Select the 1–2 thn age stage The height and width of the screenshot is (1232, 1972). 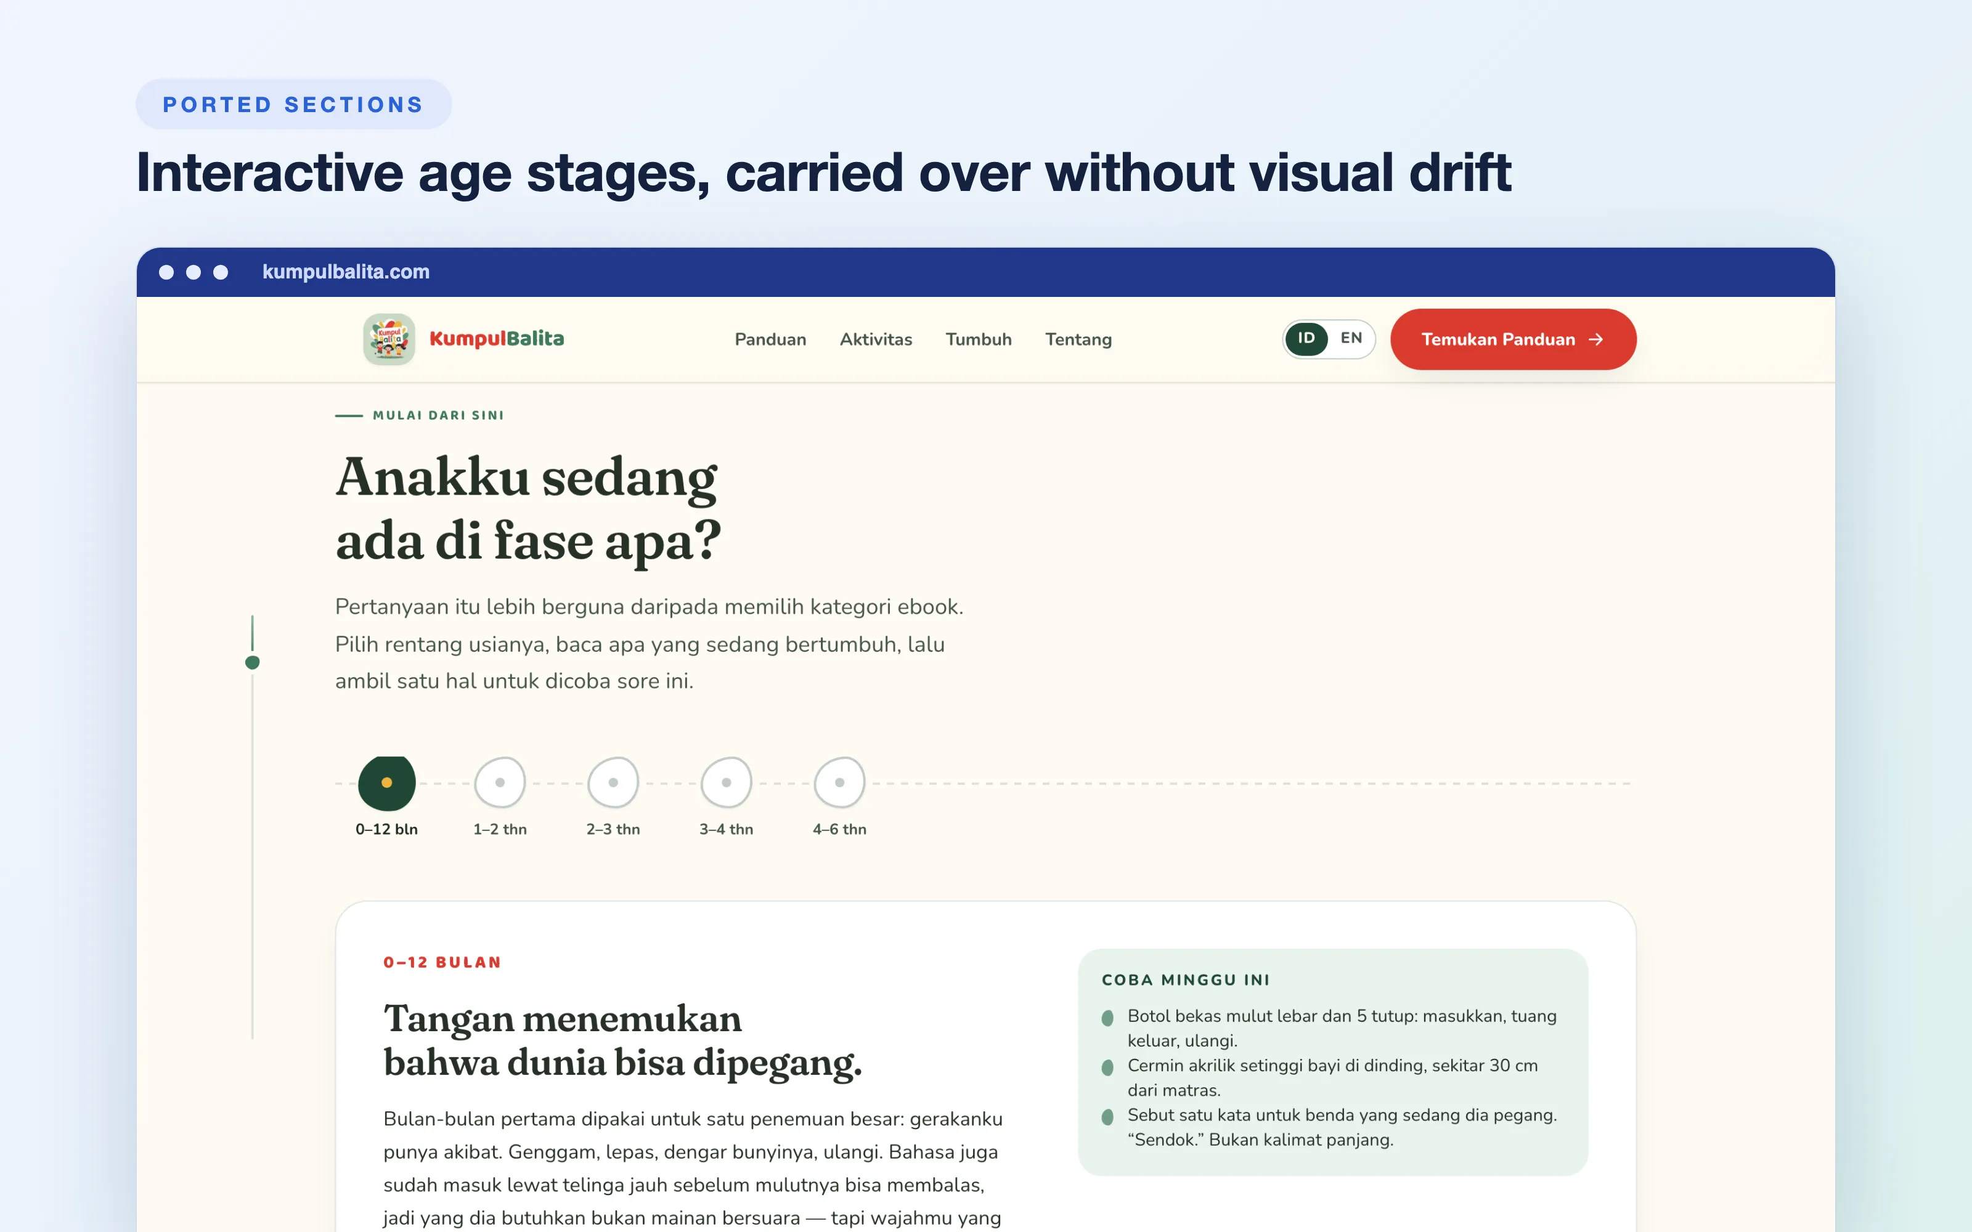click(500, 797)
